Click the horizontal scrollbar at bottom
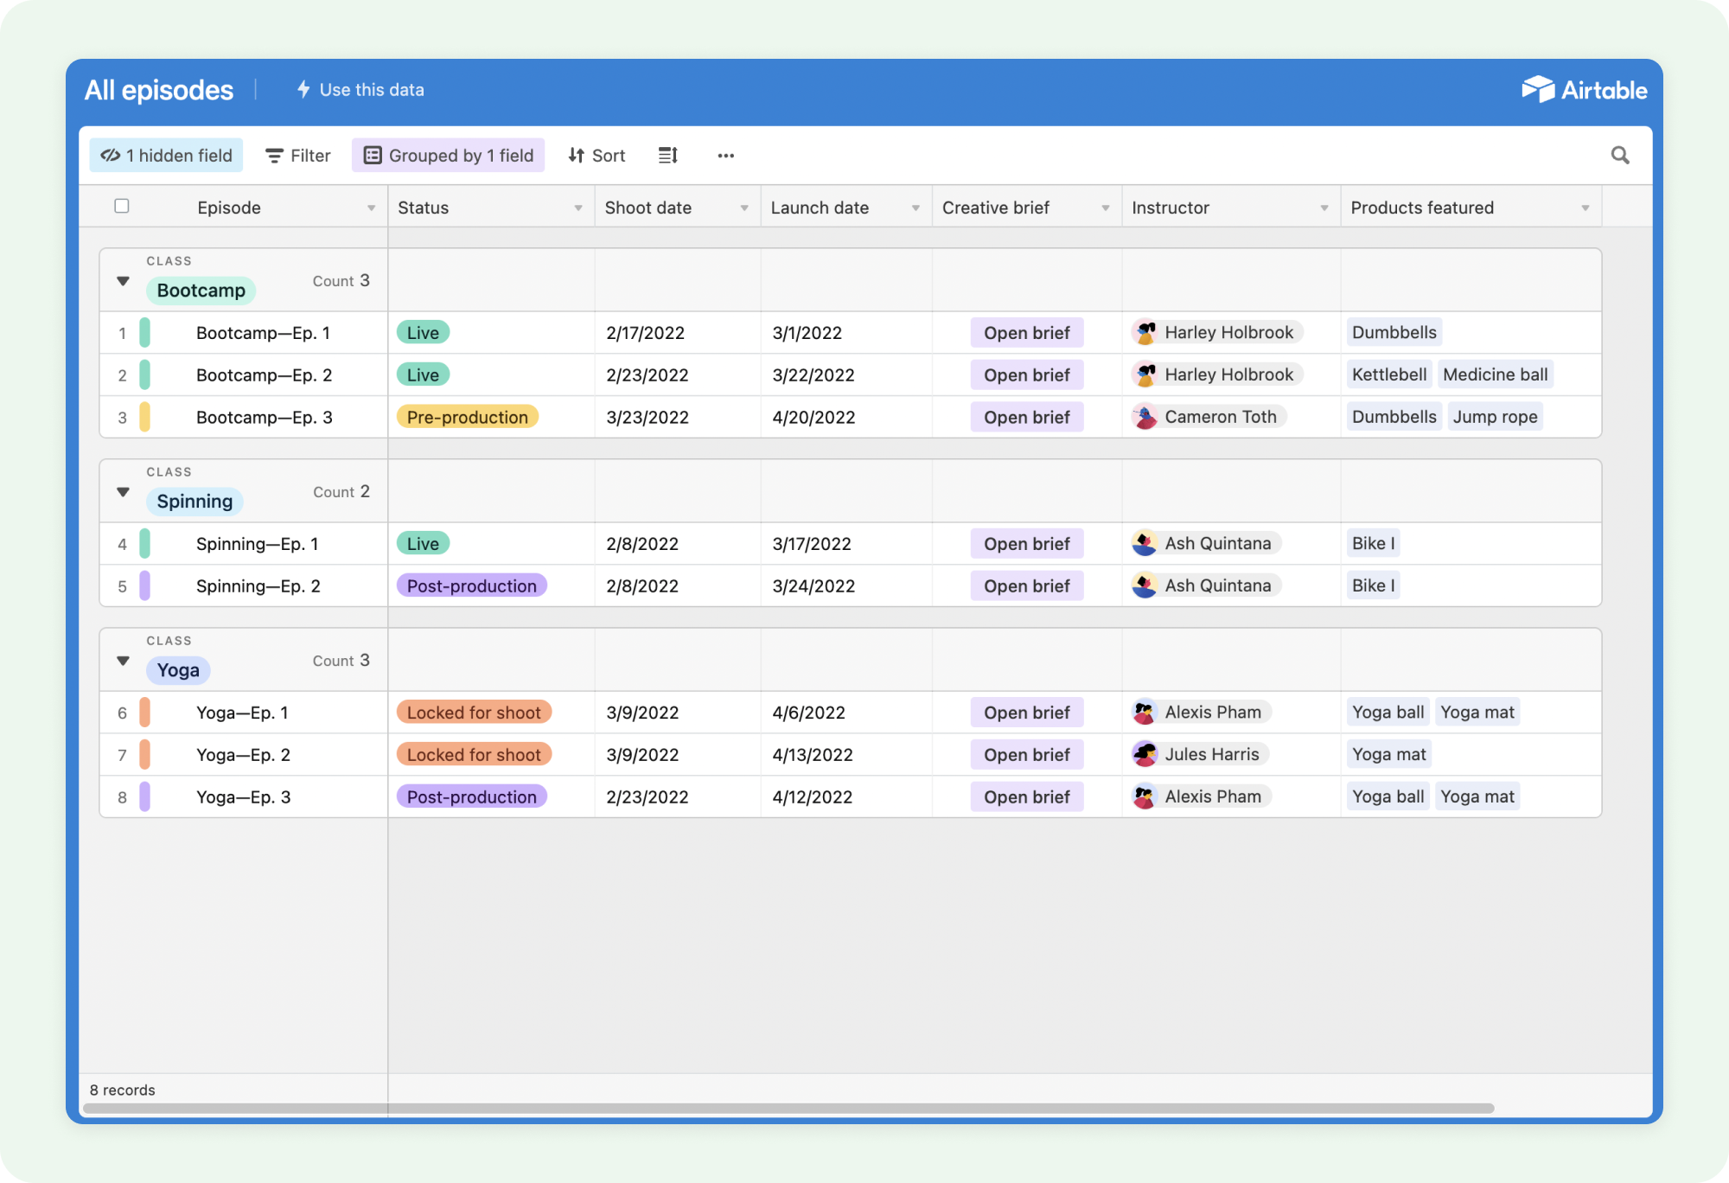1729x1183 pixels. pyautogui.click(x=787, y=1108)
